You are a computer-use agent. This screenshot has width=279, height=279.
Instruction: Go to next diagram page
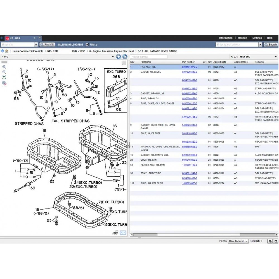(x=124, y=57)
